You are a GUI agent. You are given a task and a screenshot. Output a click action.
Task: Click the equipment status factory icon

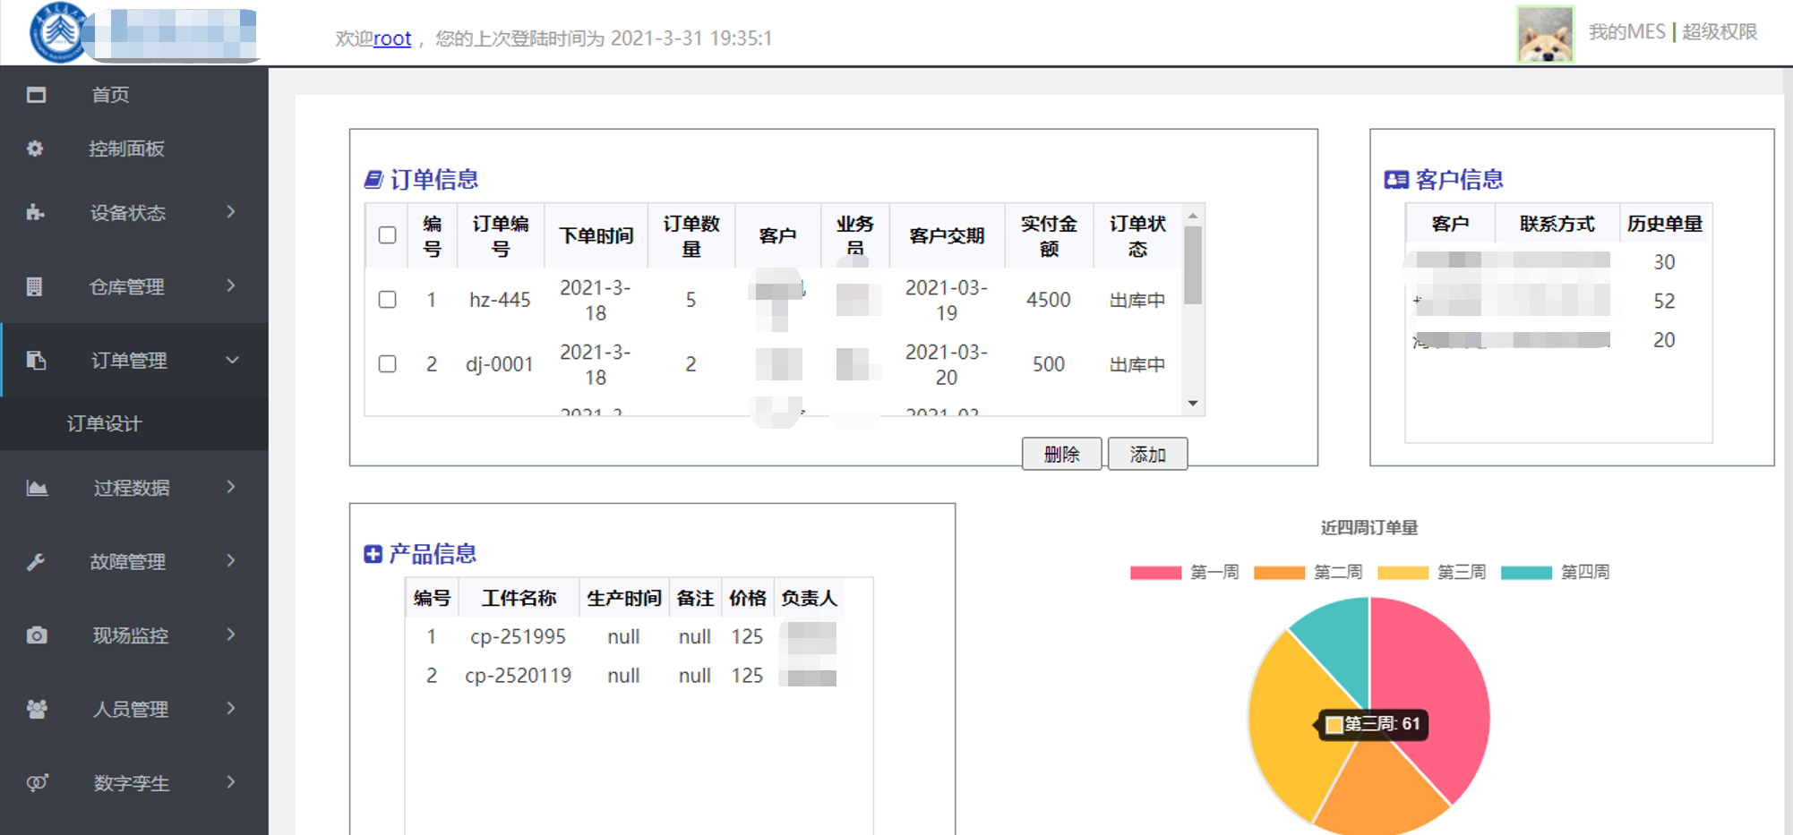click(x=35, y=212)
